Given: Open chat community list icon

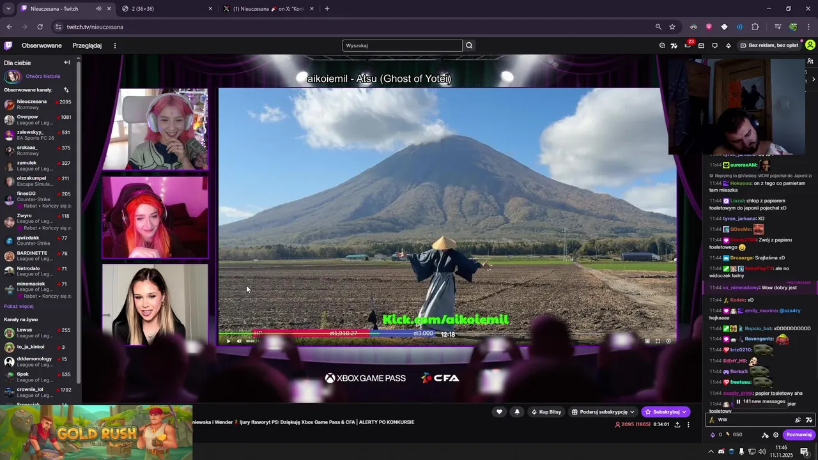Looking at the screenshot, I should [x=810, y=61].
